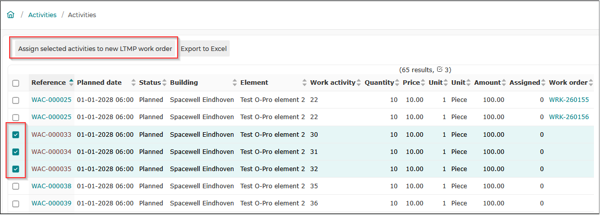Click work activity value 30 in WAC-000033 row

(314, 134)
